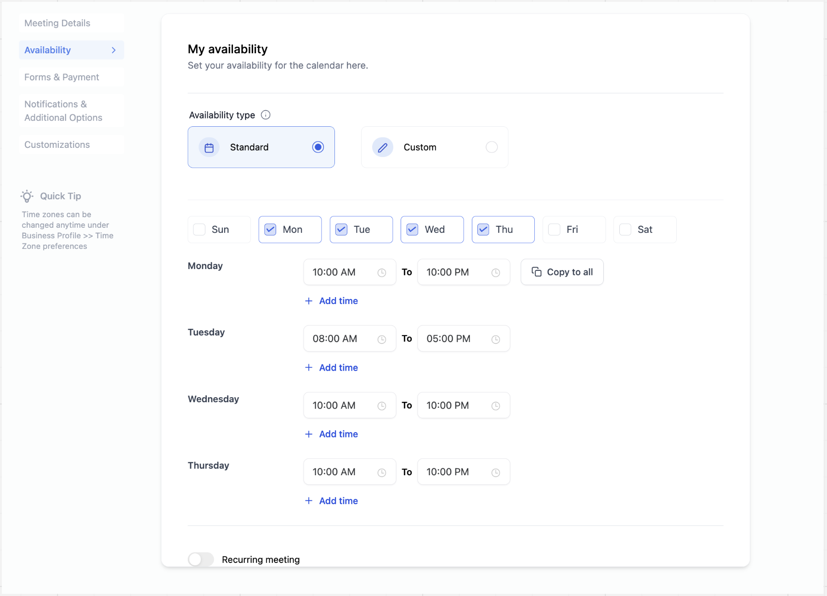Enable the Sat checkbox
The width and height of the screenshot is (827, 596).
point(625,230)
